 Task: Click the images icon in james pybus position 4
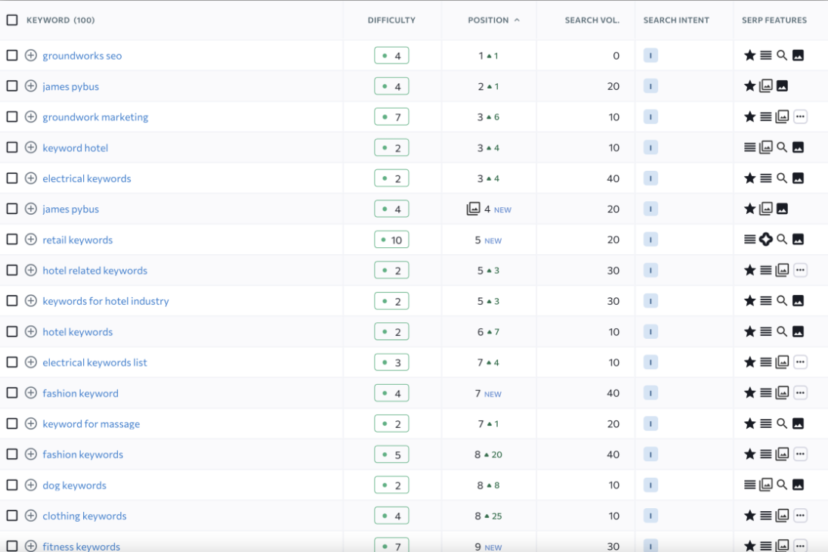[474, 209]
